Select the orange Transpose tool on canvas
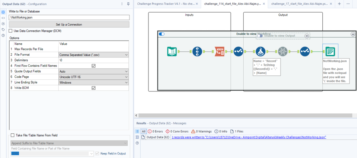 pyautogui.click(x=220, y=51)
